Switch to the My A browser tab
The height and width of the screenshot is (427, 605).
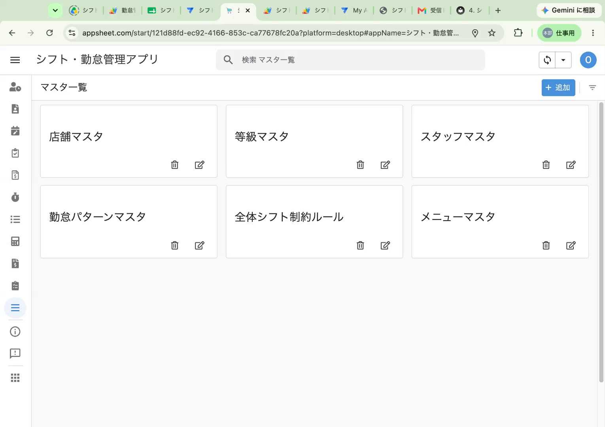(x=354, y=11)
